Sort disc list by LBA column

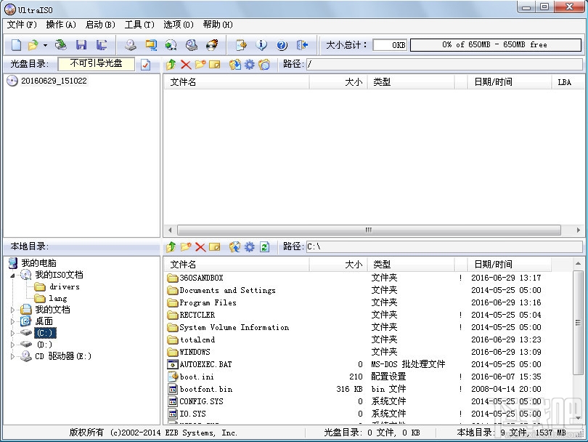[x=567, y=82]
